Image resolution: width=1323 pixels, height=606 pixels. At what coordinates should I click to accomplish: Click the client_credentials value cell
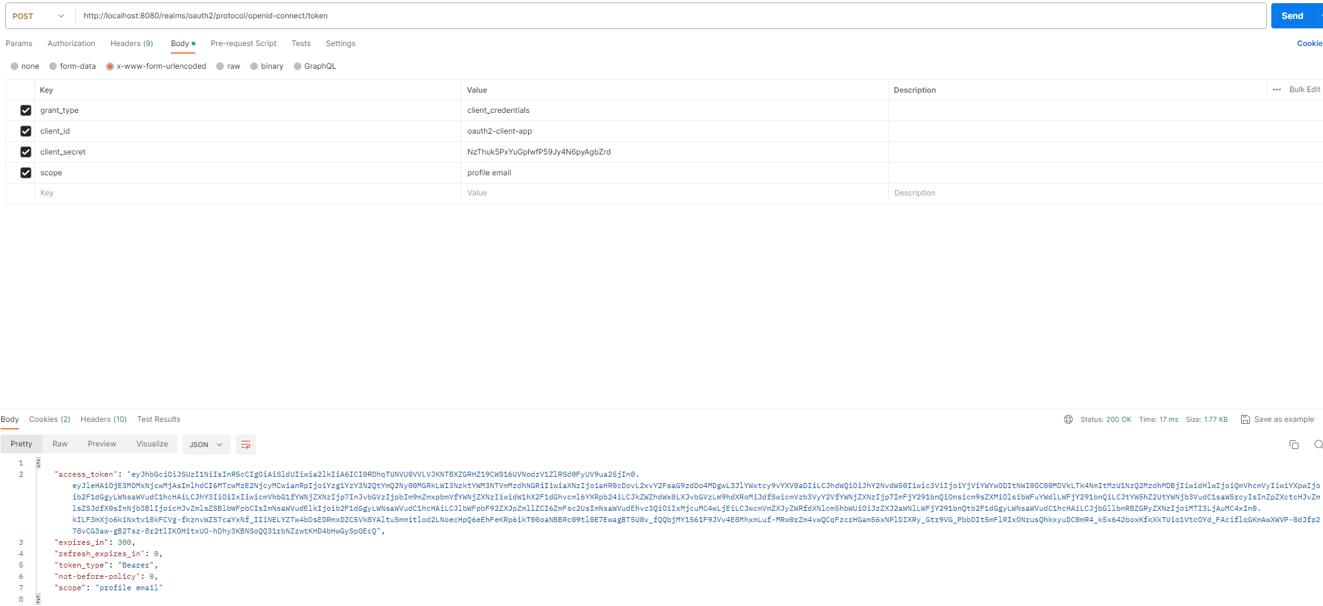(x=674, y=110)
